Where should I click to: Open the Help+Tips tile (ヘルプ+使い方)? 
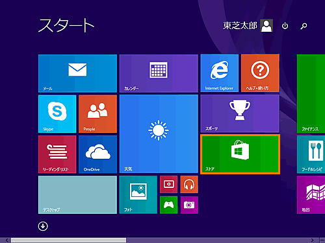coord(260,73)
